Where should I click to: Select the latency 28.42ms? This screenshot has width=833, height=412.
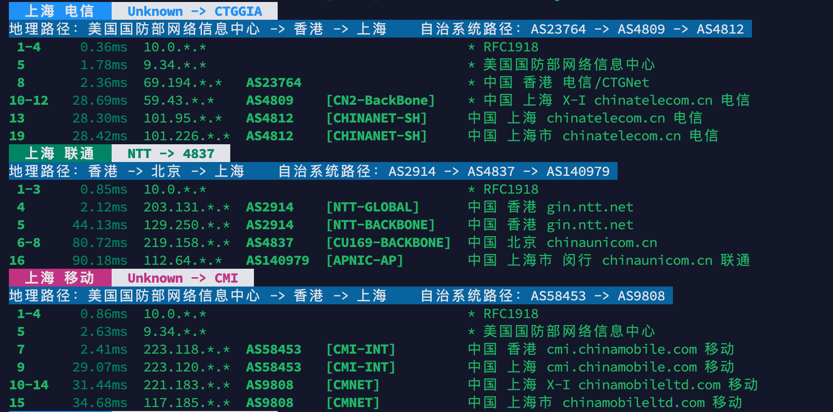pos(100,135)
